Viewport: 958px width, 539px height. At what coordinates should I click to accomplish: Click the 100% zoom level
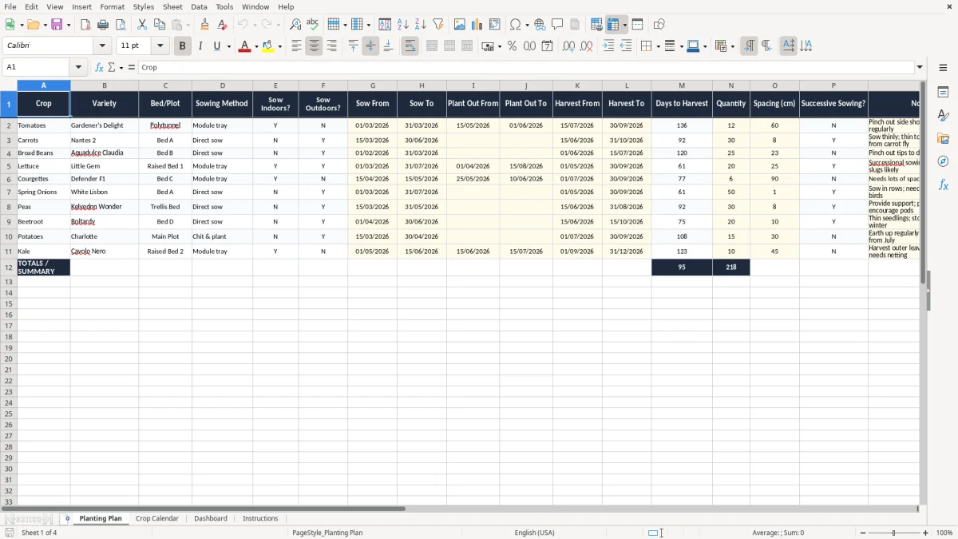(x=944, y=533)
